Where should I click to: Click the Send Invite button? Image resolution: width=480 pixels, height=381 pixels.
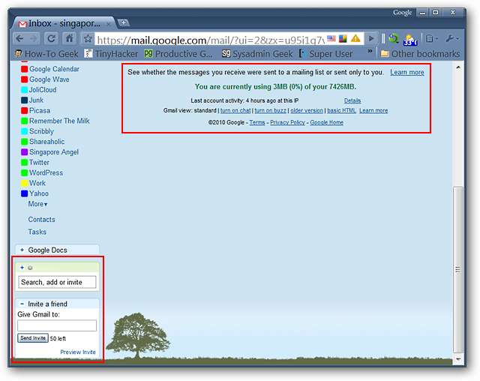(33, 338)
